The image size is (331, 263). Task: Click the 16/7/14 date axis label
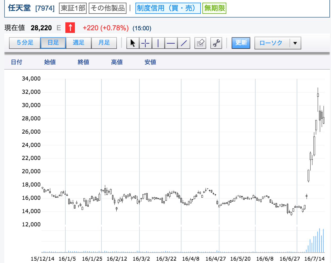coord(314,259)
